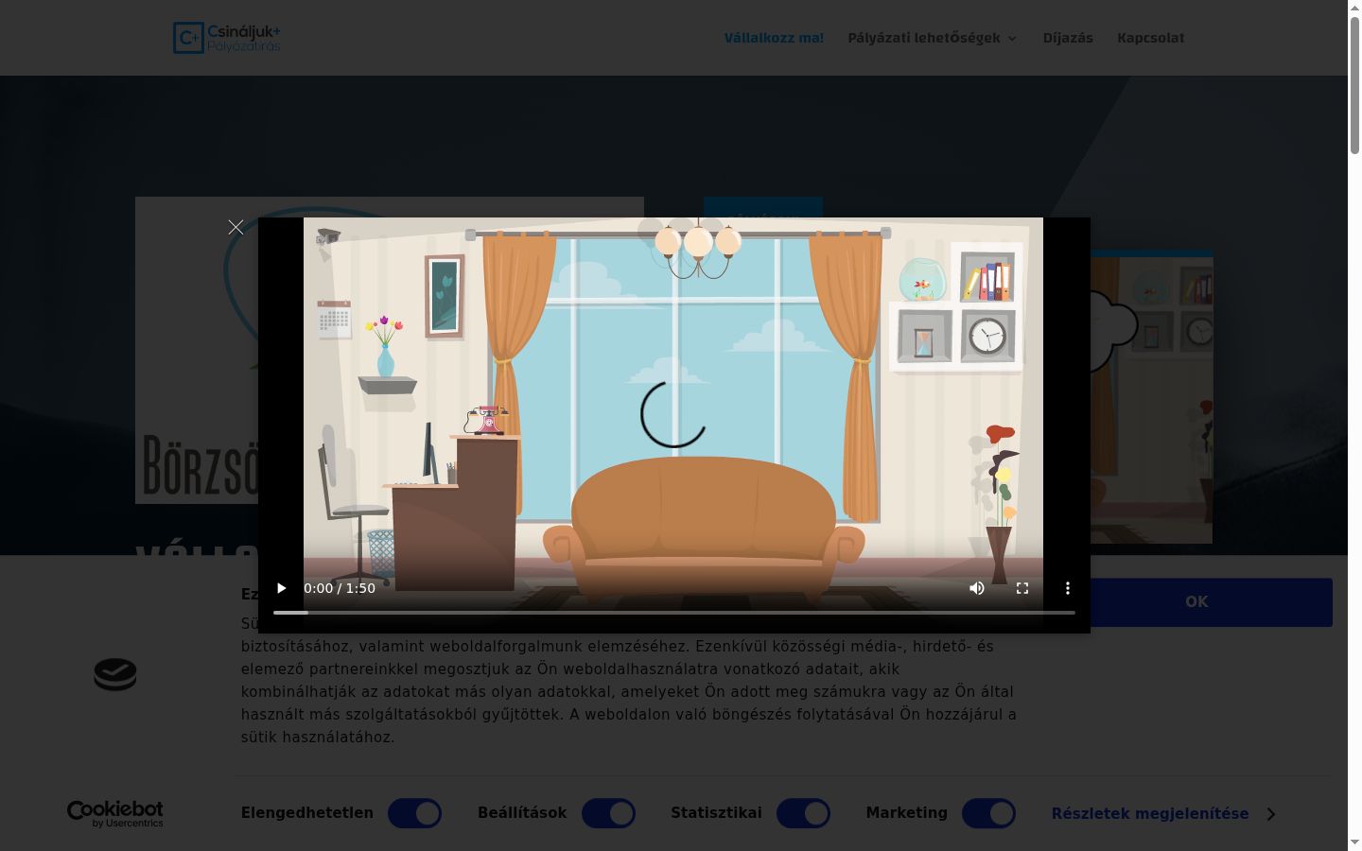Enter fullscreen mode for the video
This screenshot has height=851, width=1362.
point(1022,588)
